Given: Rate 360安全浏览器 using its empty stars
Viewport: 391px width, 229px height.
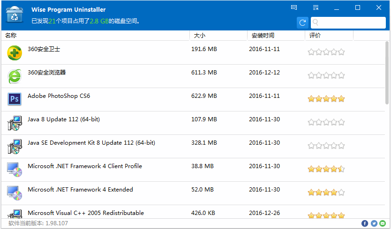Looking at the screenshot, I should 326,75.
